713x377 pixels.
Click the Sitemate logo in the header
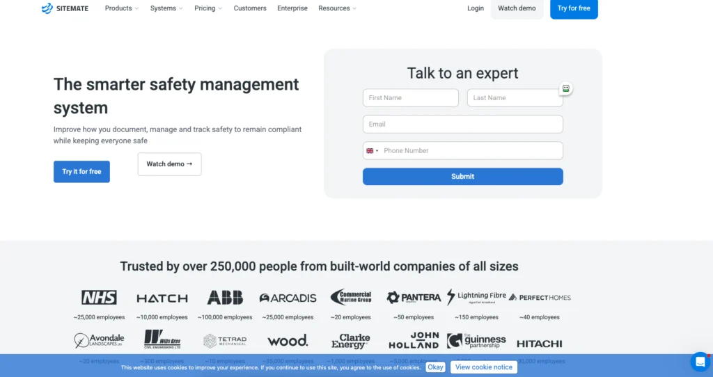click(65, 8)
